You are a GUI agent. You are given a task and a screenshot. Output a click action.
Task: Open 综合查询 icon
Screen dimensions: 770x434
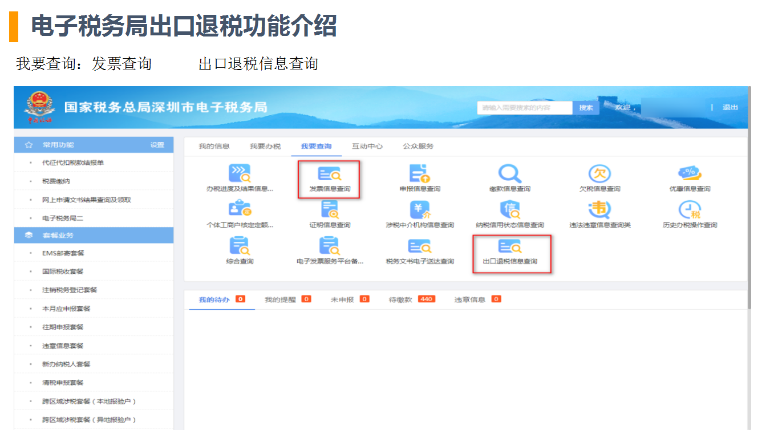pos(240,246)
